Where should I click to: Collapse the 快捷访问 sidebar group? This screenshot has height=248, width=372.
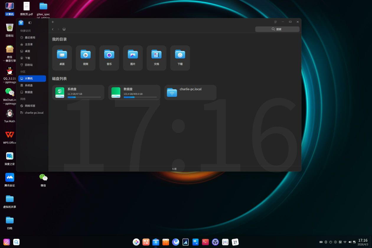pyautogui.click(x=25, y=31)
